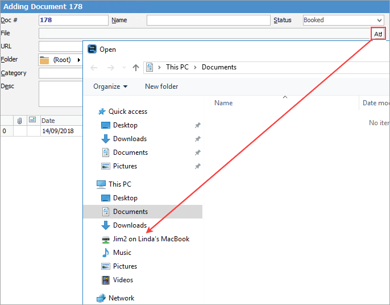
Task: Click the Date modified column header
Action: [374, 103]
